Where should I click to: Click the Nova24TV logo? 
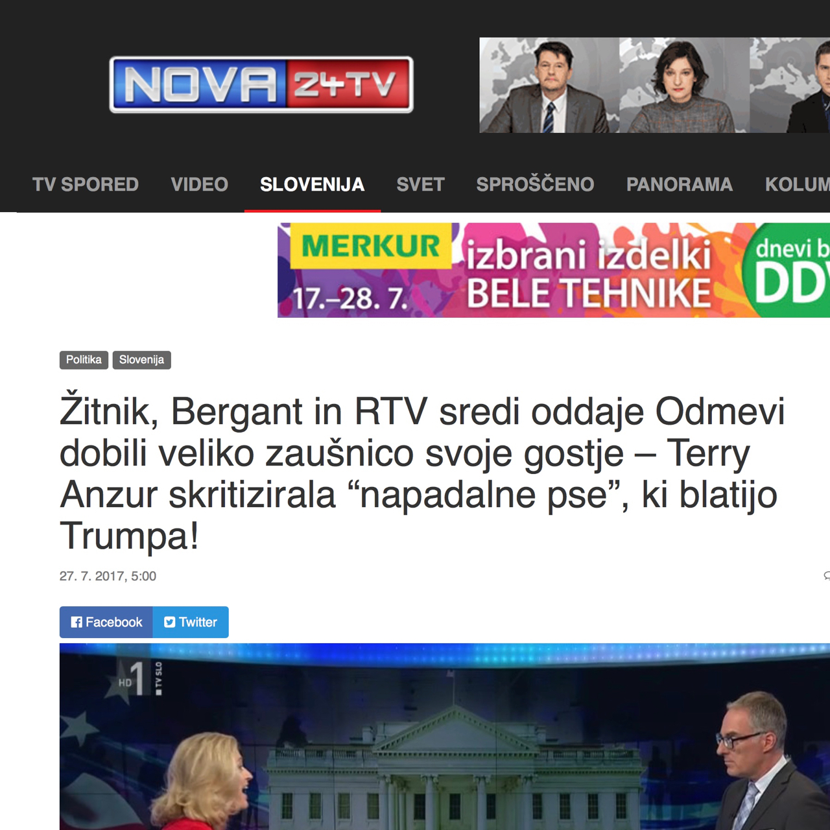261,85
